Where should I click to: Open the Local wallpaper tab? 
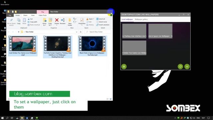(127, 19)
